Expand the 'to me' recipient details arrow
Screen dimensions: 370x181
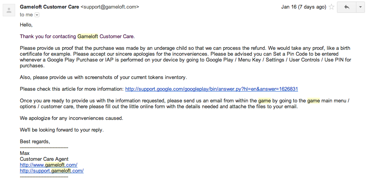click(x=37, y=15)
